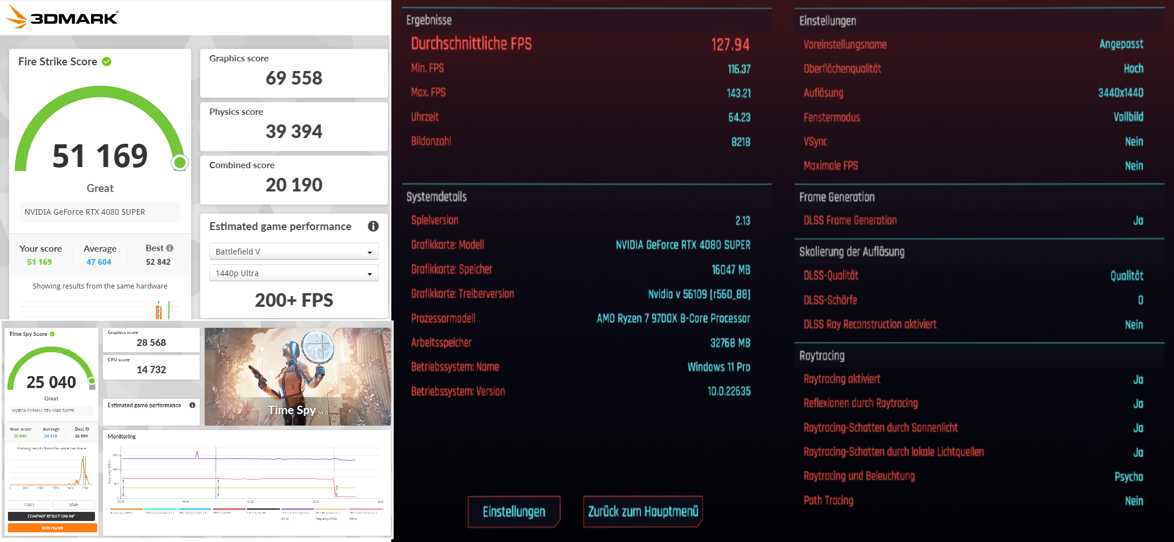Click the Auflösung value '3440x1440'

click(x=1121, y=93)
